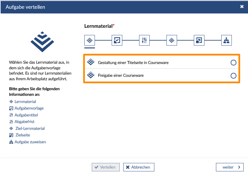Select radio button for Gestaltung einer Titelseite
This screenshot has height=177, width=248.
[x=233, y=63]
